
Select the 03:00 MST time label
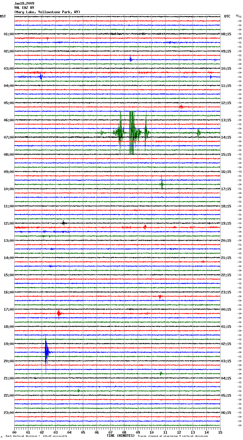click(9, 69)
